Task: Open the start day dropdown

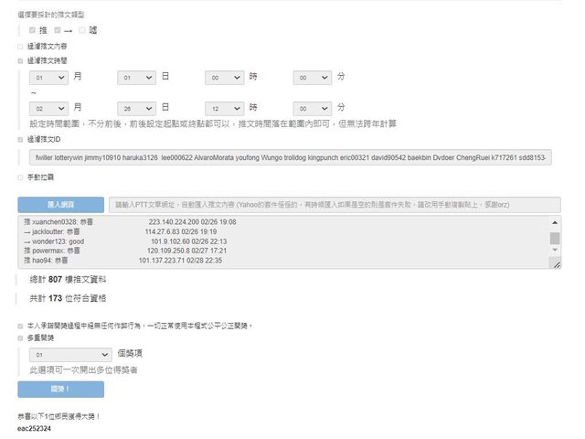Action: 136,78
